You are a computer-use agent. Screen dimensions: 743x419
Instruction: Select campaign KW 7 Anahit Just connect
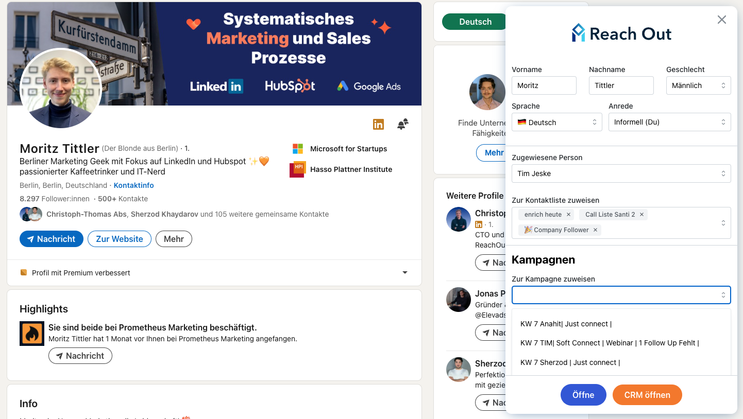tap(621, 324)
